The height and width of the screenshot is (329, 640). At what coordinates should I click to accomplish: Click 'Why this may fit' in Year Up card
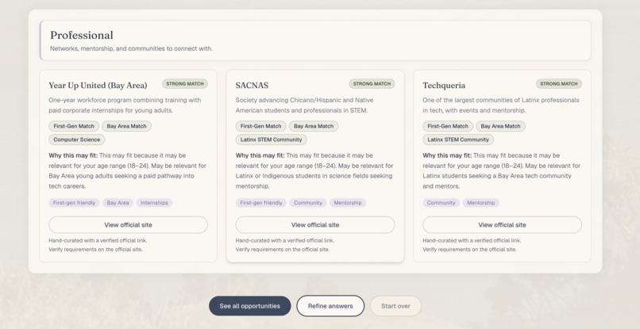coord(73,155)
